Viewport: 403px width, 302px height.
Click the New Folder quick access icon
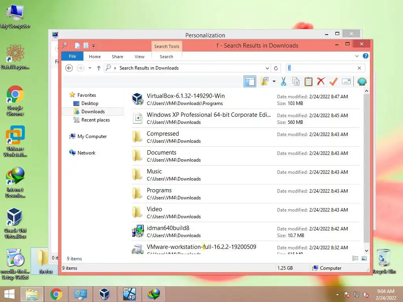(86, 46)
